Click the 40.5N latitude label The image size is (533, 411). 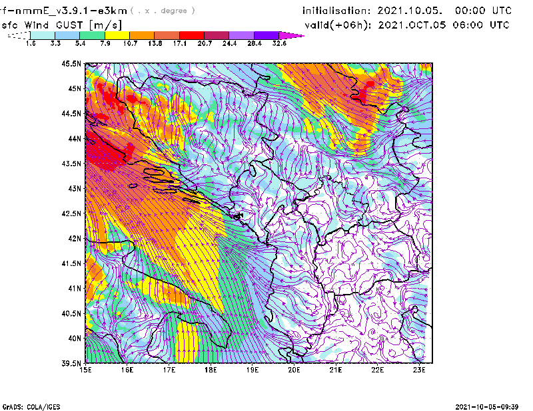click(x=72, y=313)
